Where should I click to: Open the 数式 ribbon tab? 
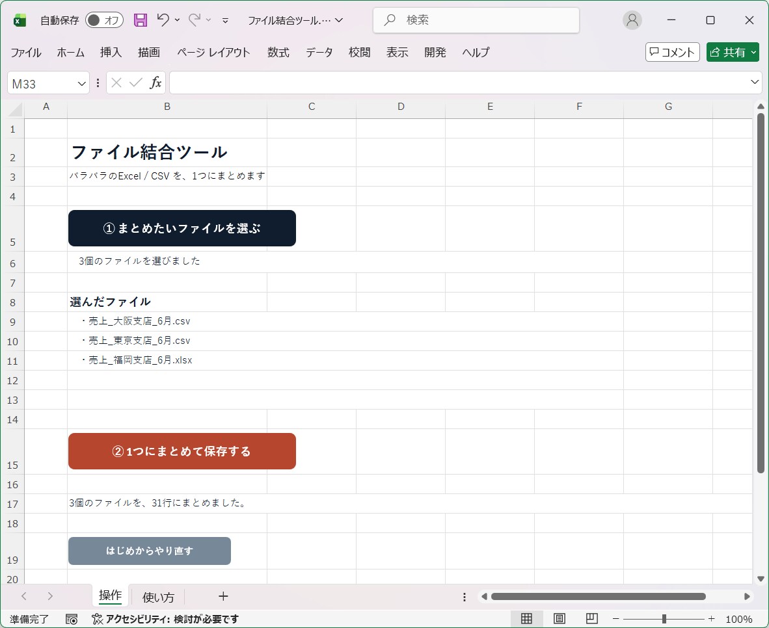[278, 53]
